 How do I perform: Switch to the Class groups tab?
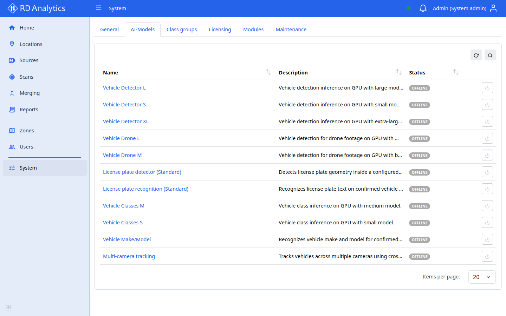pyautogui.click(x=182, y=29)
